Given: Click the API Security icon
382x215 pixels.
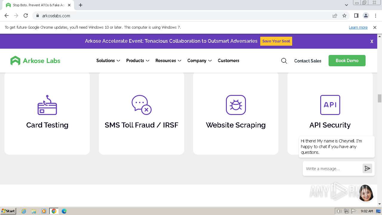Looking at the screenshot, I should [x=330, y=105].
